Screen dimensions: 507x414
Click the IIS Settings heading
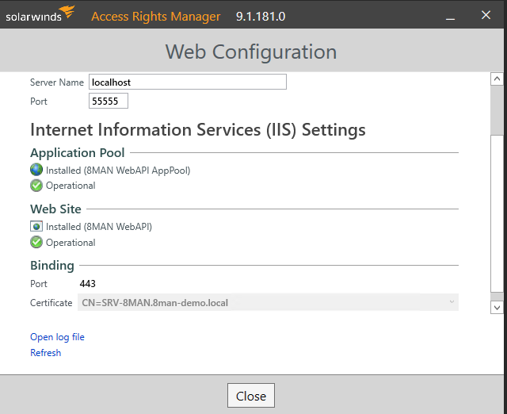(x=198, y=130)
